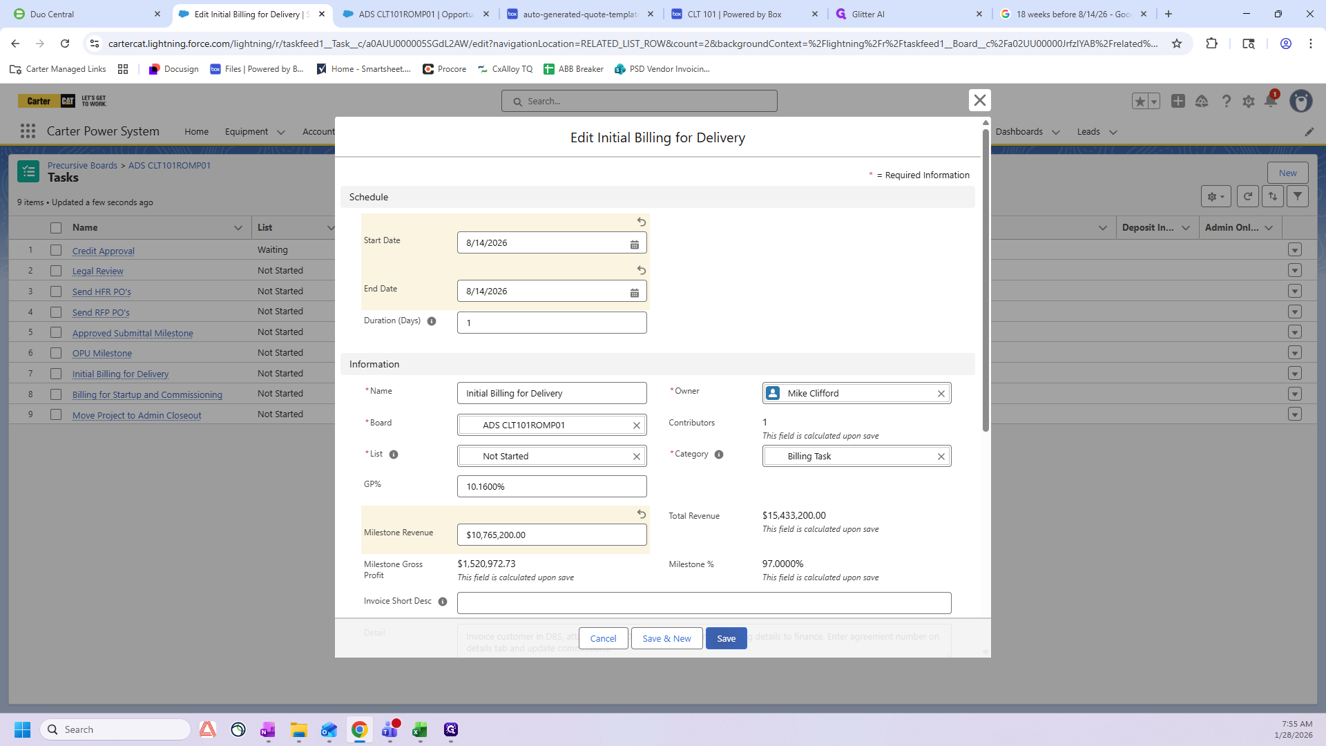Expand the Equipment nav menu chevron
The height and width of the screenshot is (746, 1326).
[x=281, y=132]
